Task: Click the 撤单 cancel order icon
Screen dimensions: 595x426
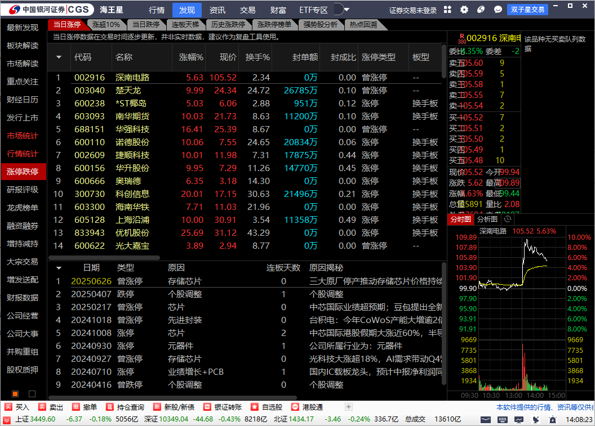Action: pyautogui.click(x=76, y=407)
